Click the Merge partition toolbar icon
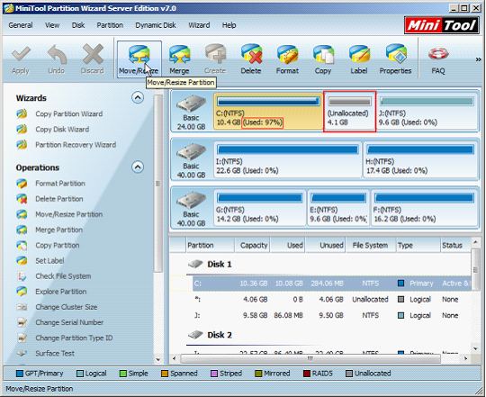This screenshot has height=397, width=486. 179,55
